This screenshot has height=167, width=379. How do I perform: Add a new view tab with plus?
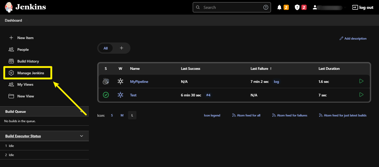click(x=121, y=48)
